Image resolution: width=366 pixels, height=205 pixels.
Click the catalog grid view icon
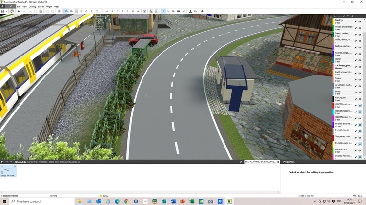coord(278,162)
